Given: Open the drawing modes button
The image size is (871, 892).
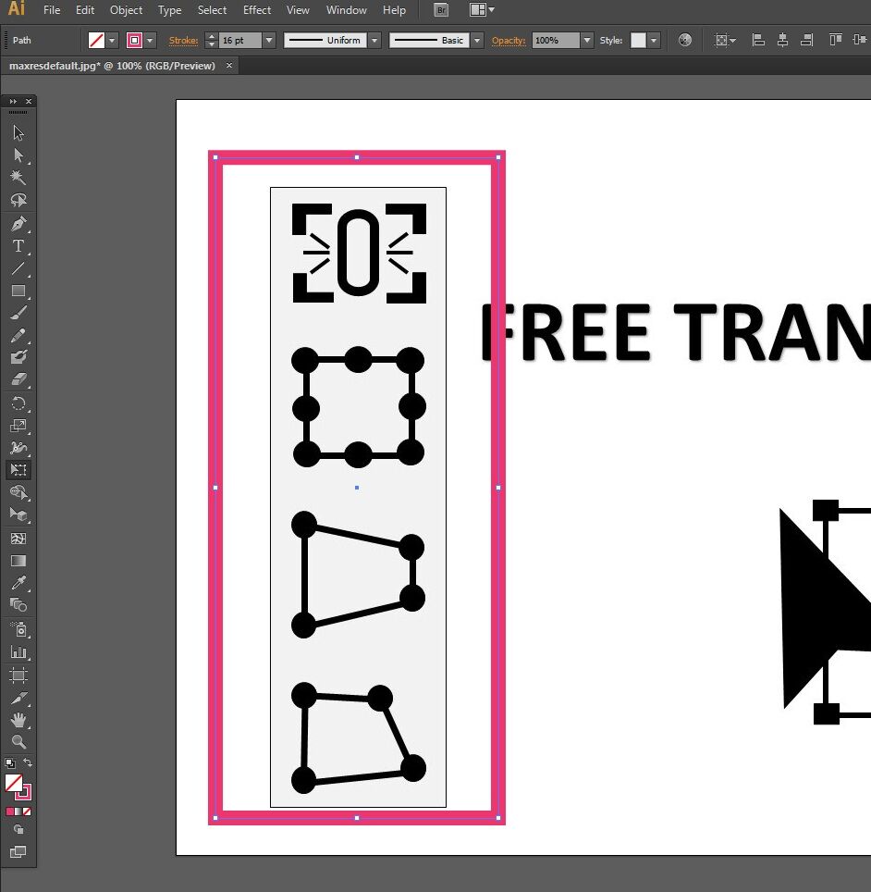Looking at the screenshot, I should [18, 829].
